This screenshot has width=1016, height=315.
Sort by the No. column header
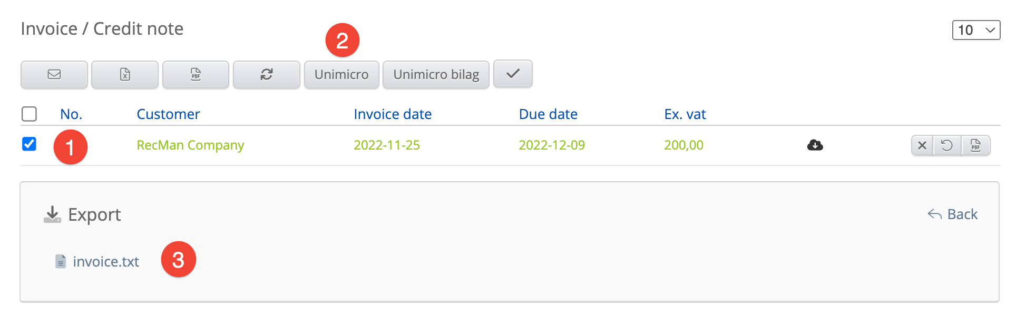click(71, 114)
